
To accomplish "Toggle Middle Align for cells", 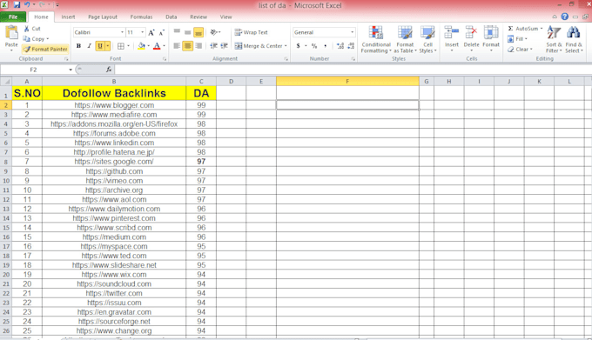I will 188,32.
